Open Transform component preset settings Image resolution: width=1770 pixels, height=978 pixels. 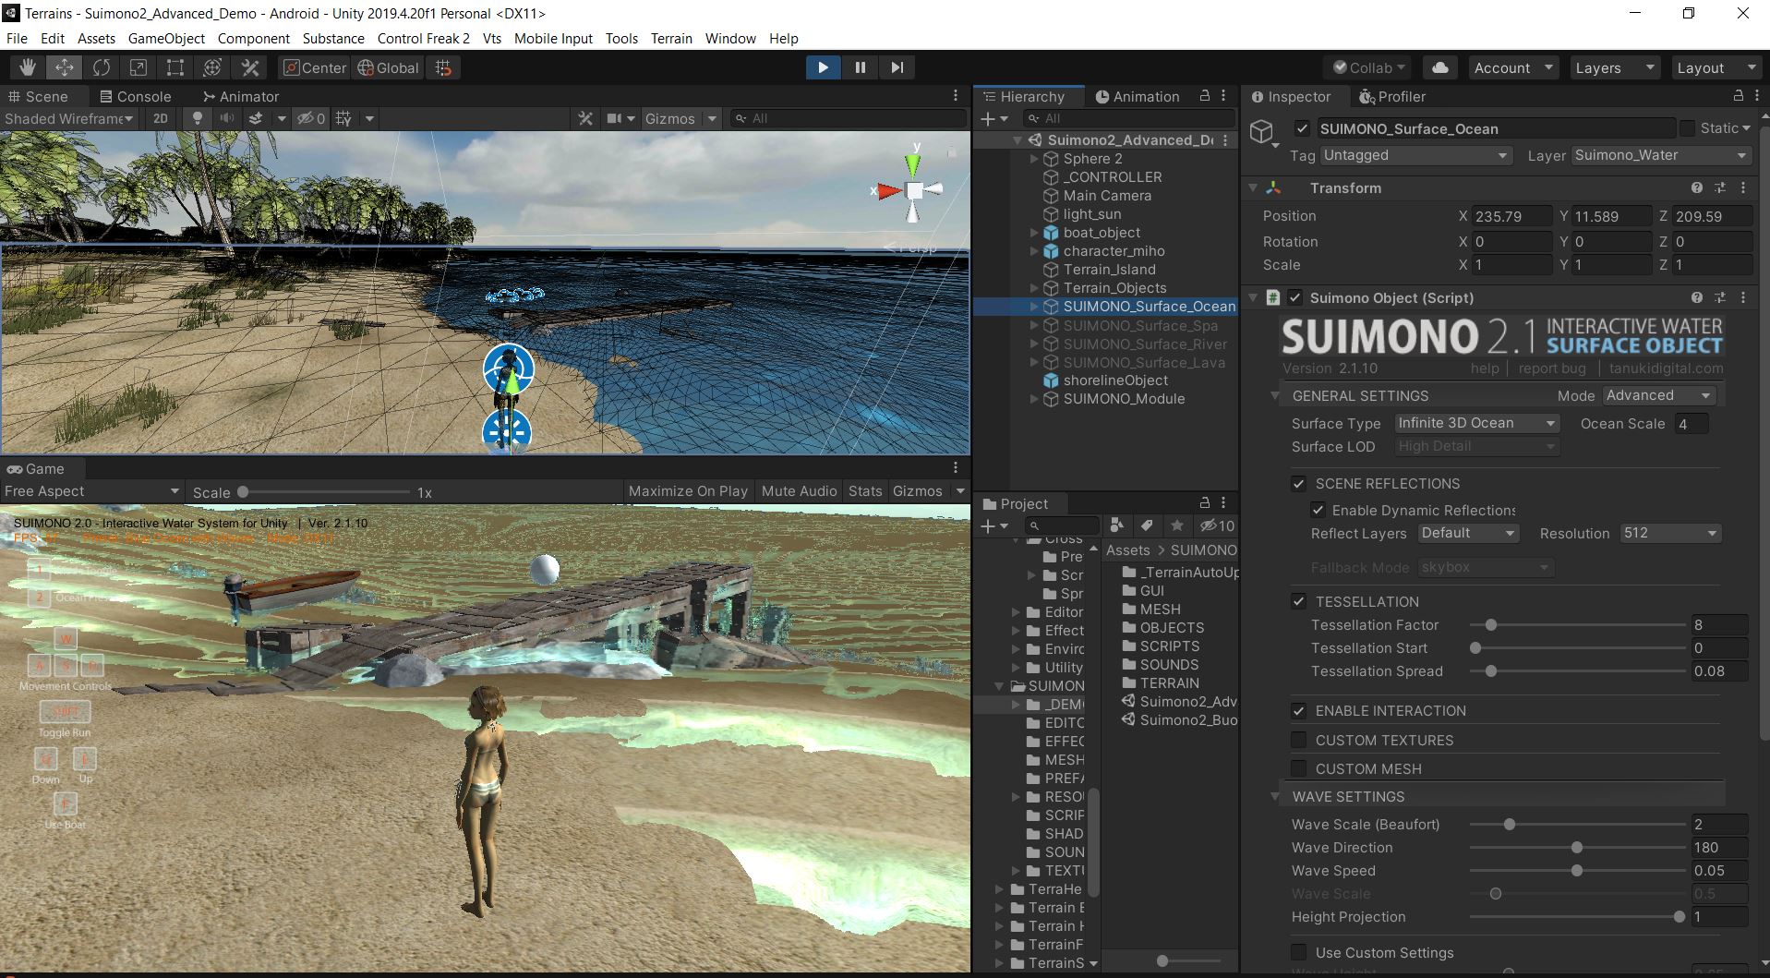(x=1720, y=187)
